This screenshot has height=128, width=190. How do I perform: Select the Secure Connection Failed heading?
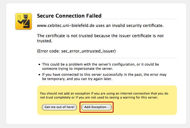click(69, 16)
